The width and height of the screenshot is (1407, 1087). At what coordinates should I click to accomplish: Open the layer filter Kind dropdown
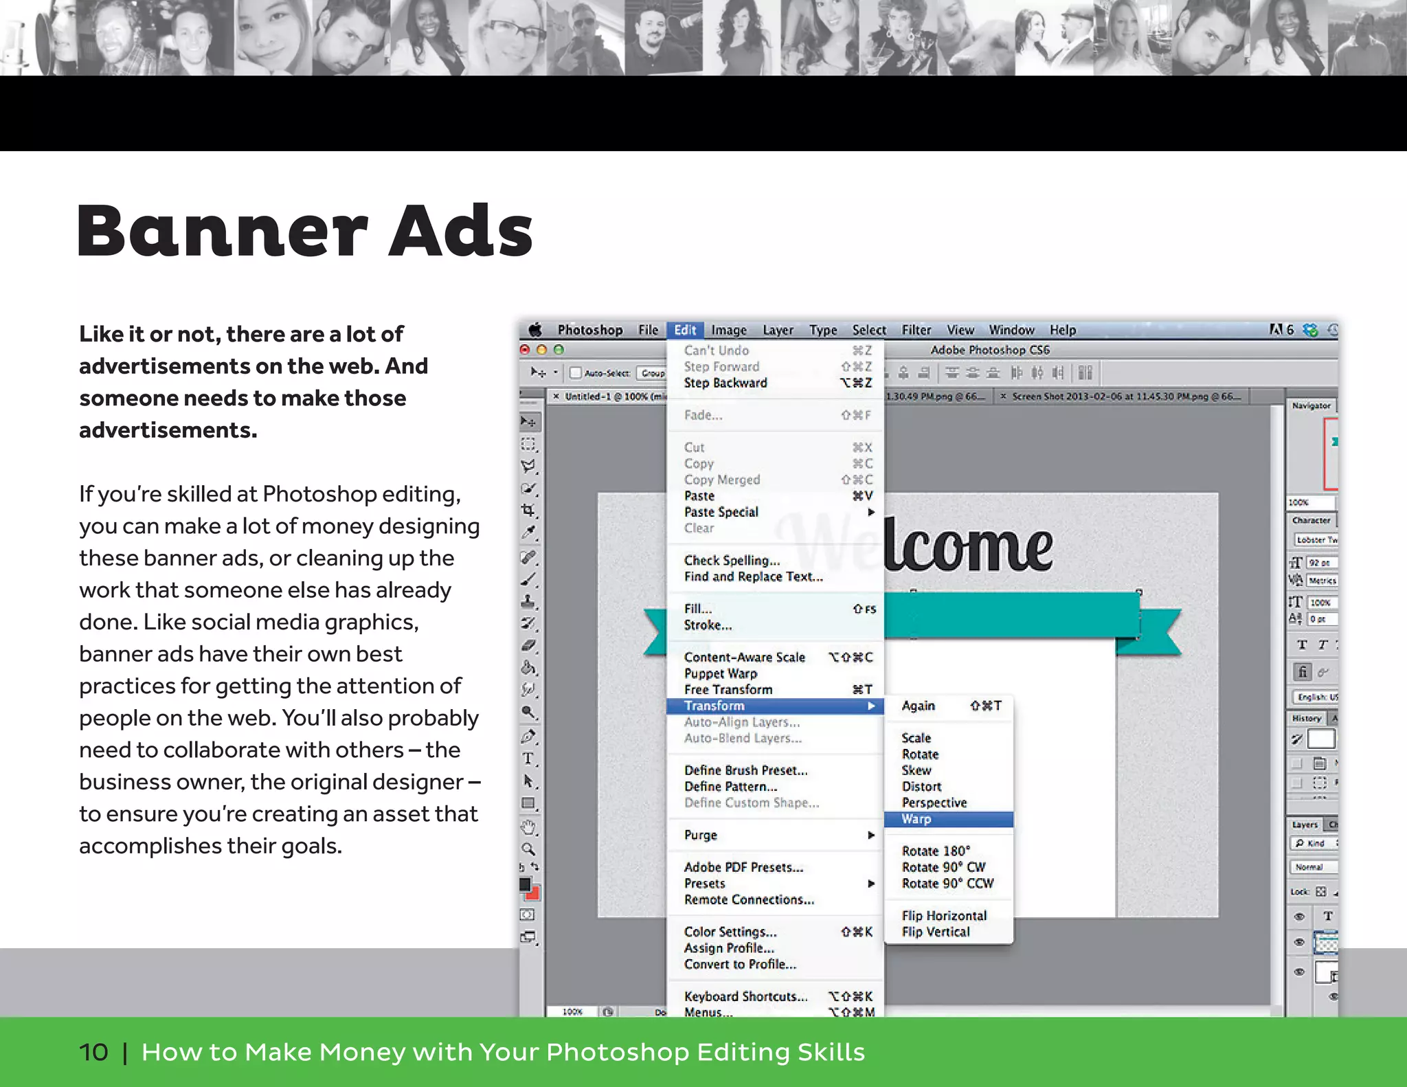pos(1314,843)
